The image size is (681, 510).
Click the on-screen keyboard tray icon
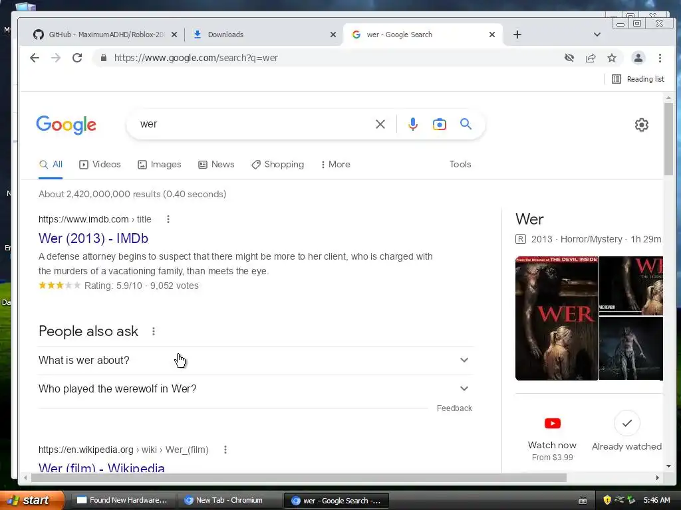[x=583, y=501]
